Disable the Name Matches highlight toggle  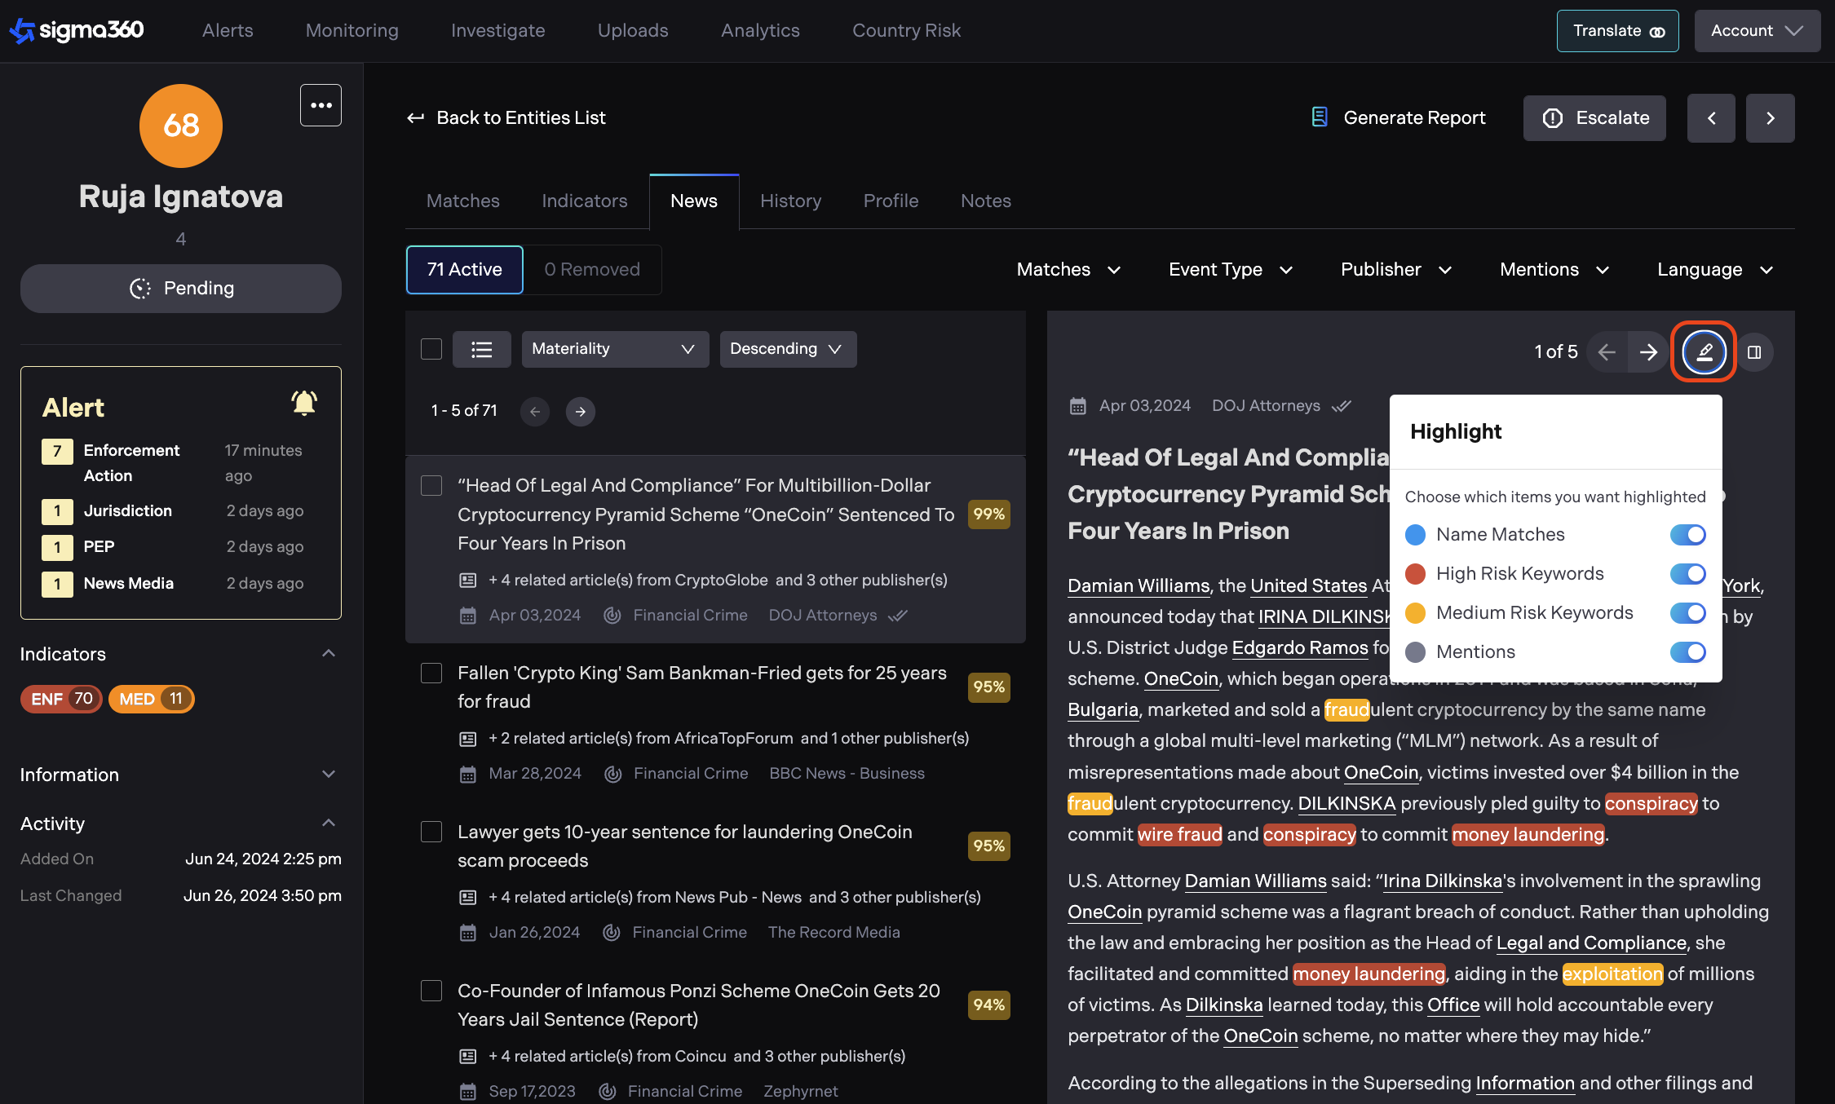click(x=1687, y=535)
